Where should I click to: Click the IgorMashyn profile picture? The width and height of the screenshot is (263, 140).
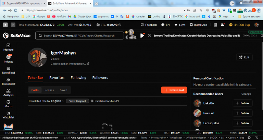37,57
